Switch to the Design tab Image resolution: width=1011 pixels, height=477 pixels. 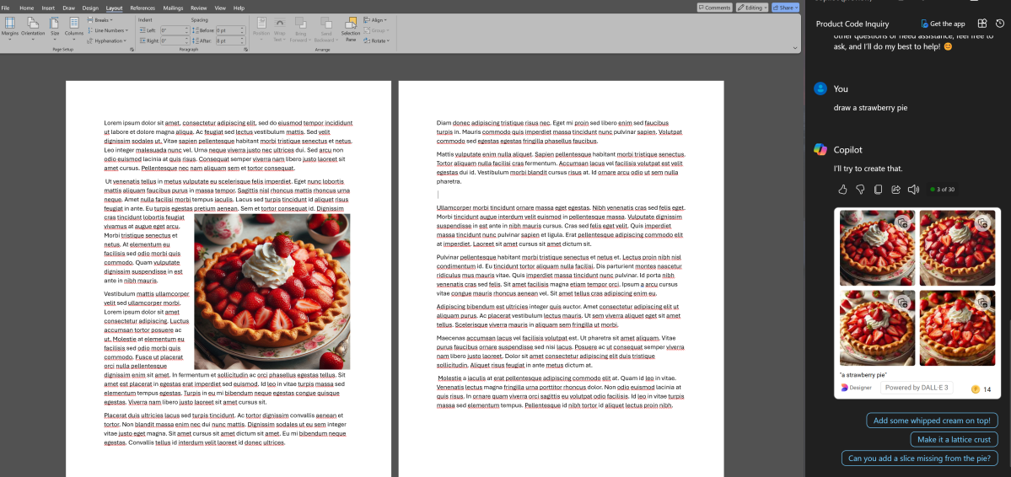pos(91,8)
